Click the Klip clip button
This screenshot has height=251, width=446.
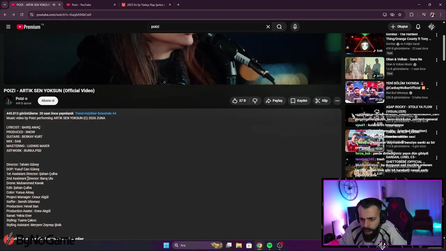coord(322,101)
